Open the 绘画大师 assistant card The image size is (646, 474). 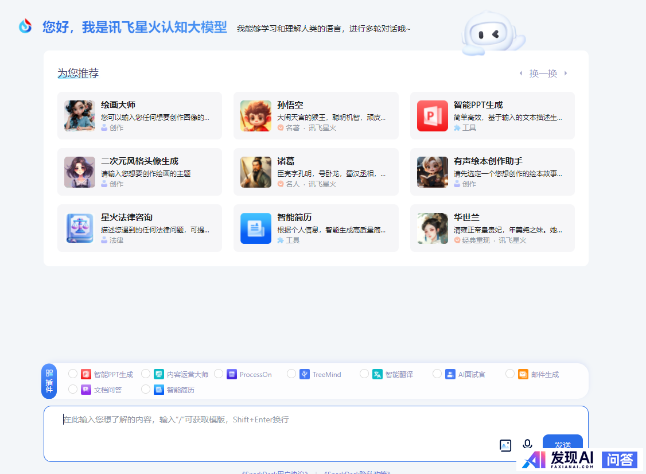(139, 115)
